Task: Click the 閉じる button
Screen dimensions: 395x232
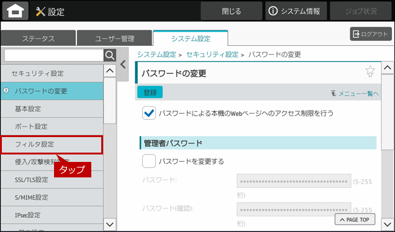Action: click(232, 11)
